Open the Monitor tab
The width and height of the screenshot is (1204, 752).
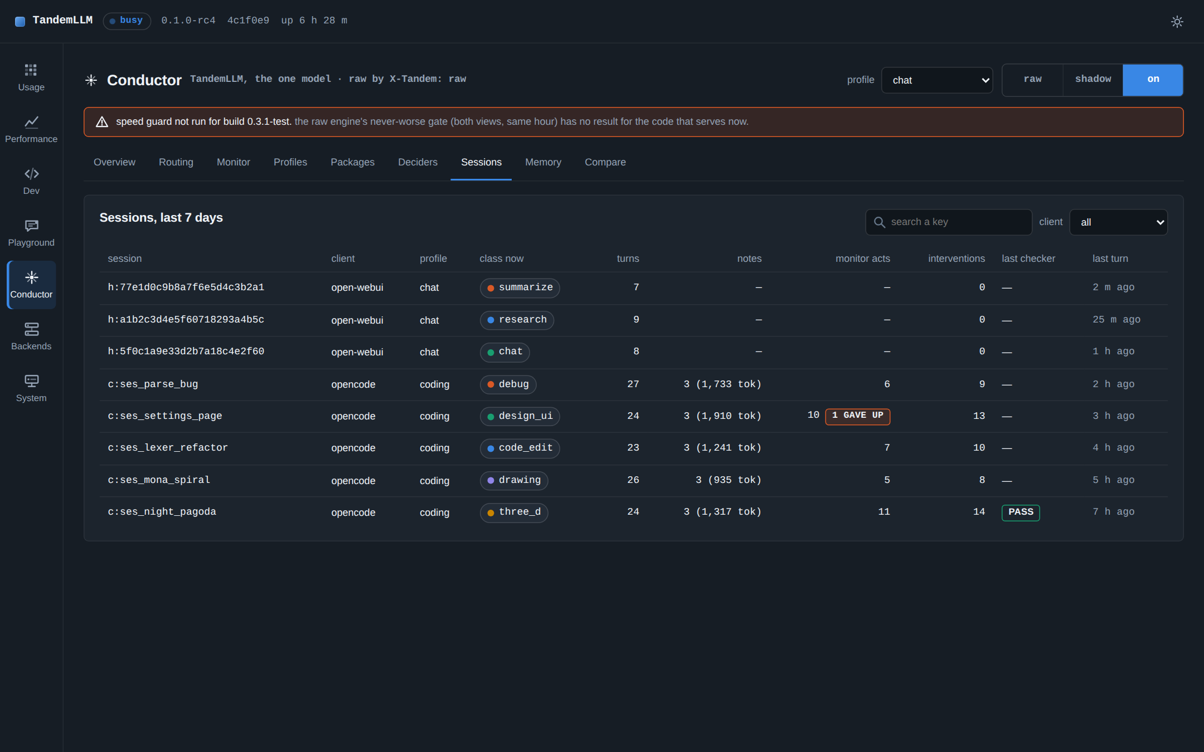pos(234,162)
